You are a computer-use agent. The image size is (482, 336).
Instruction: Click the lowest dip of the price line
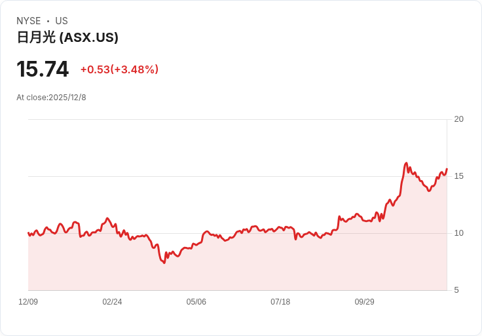(164, 263)
